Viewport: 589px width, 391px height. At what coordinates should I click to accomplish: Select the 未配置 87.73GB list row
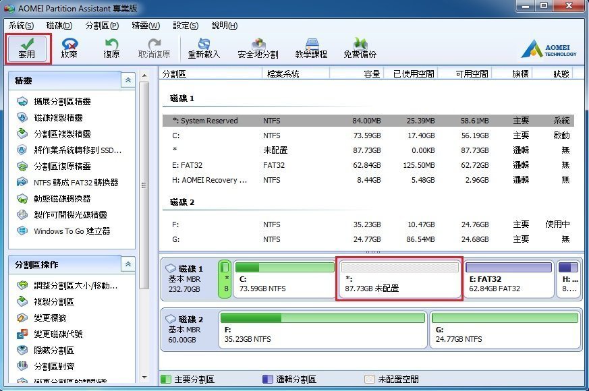[368, 150]
